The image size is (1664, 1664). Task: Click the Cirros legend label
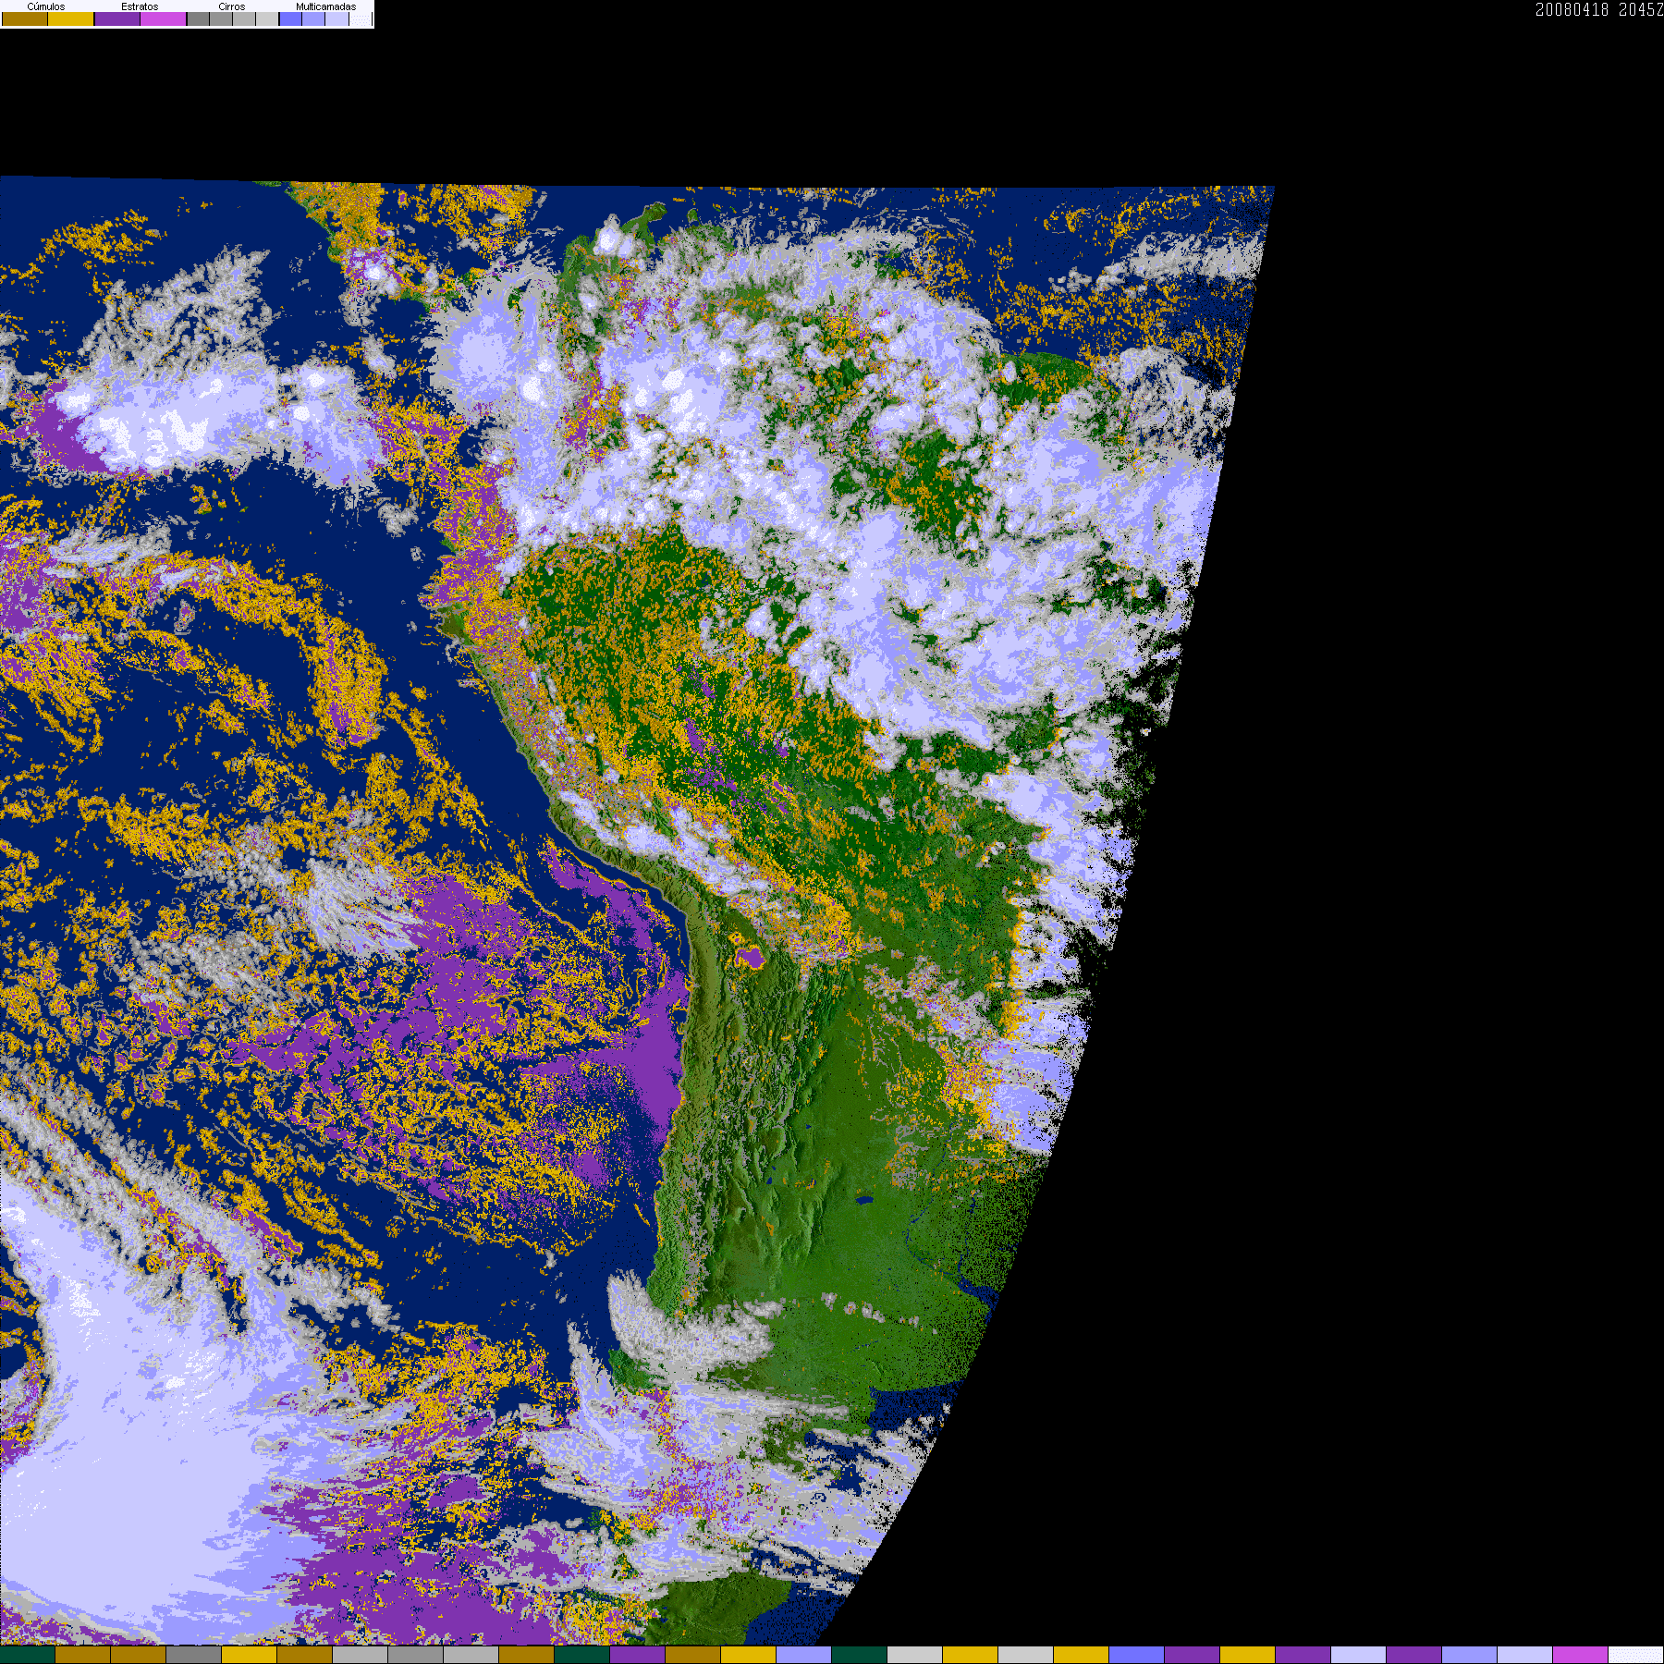tap(232, 6)
